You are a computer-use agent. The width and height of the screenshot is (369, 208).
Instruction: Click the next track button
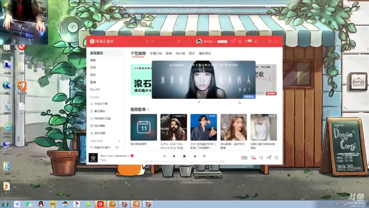[x=195, y=156]
